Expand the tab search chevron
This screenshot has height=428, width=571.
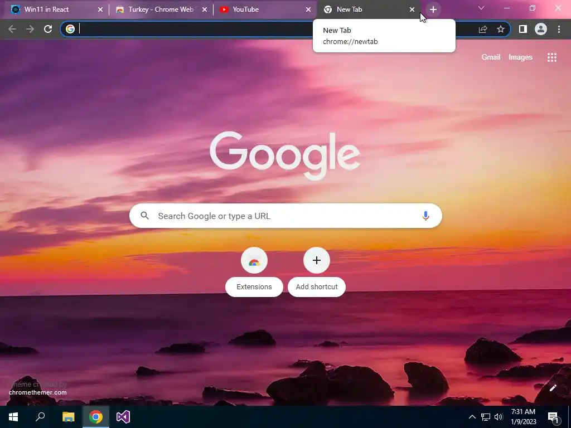pyautogui.click(x=481, y=8)
